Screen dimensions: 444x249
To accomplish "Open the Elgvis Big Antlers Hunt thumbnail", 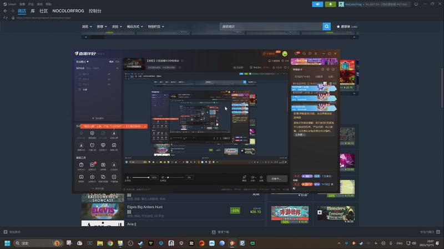I will [x=103, y=211].
